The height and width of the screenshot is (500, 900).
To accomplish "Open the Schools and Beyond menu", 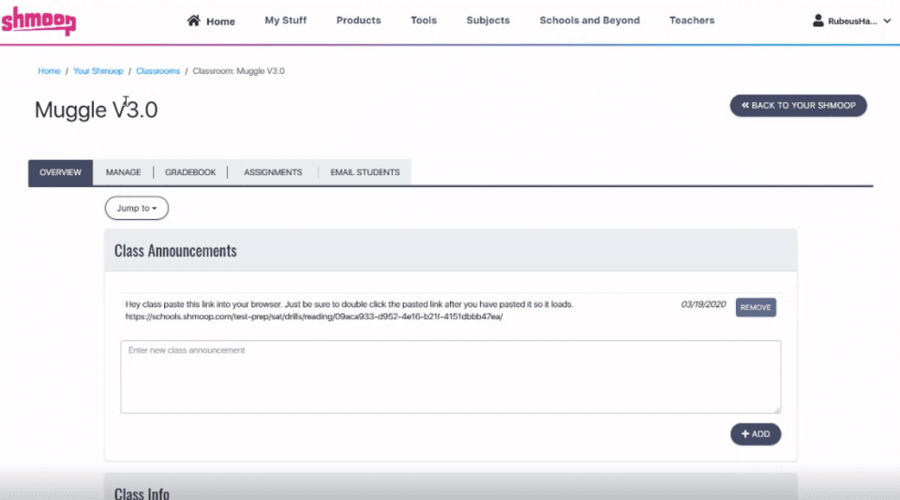I will (x=590, y=20).
